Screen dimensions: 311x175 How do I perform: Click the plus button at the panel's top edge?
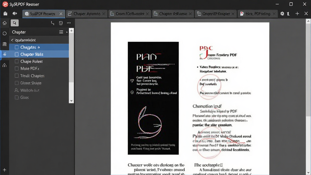pos(71,31)
